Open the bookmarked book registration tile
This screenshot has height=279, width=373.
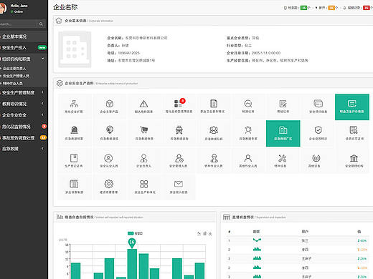tap(75, 160)
